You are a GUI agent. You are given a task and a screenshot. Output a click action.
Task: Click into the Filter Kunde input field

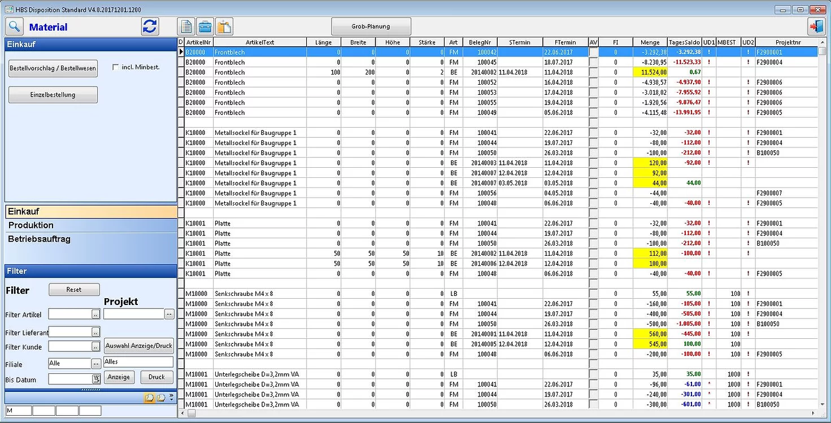point(69,346)
